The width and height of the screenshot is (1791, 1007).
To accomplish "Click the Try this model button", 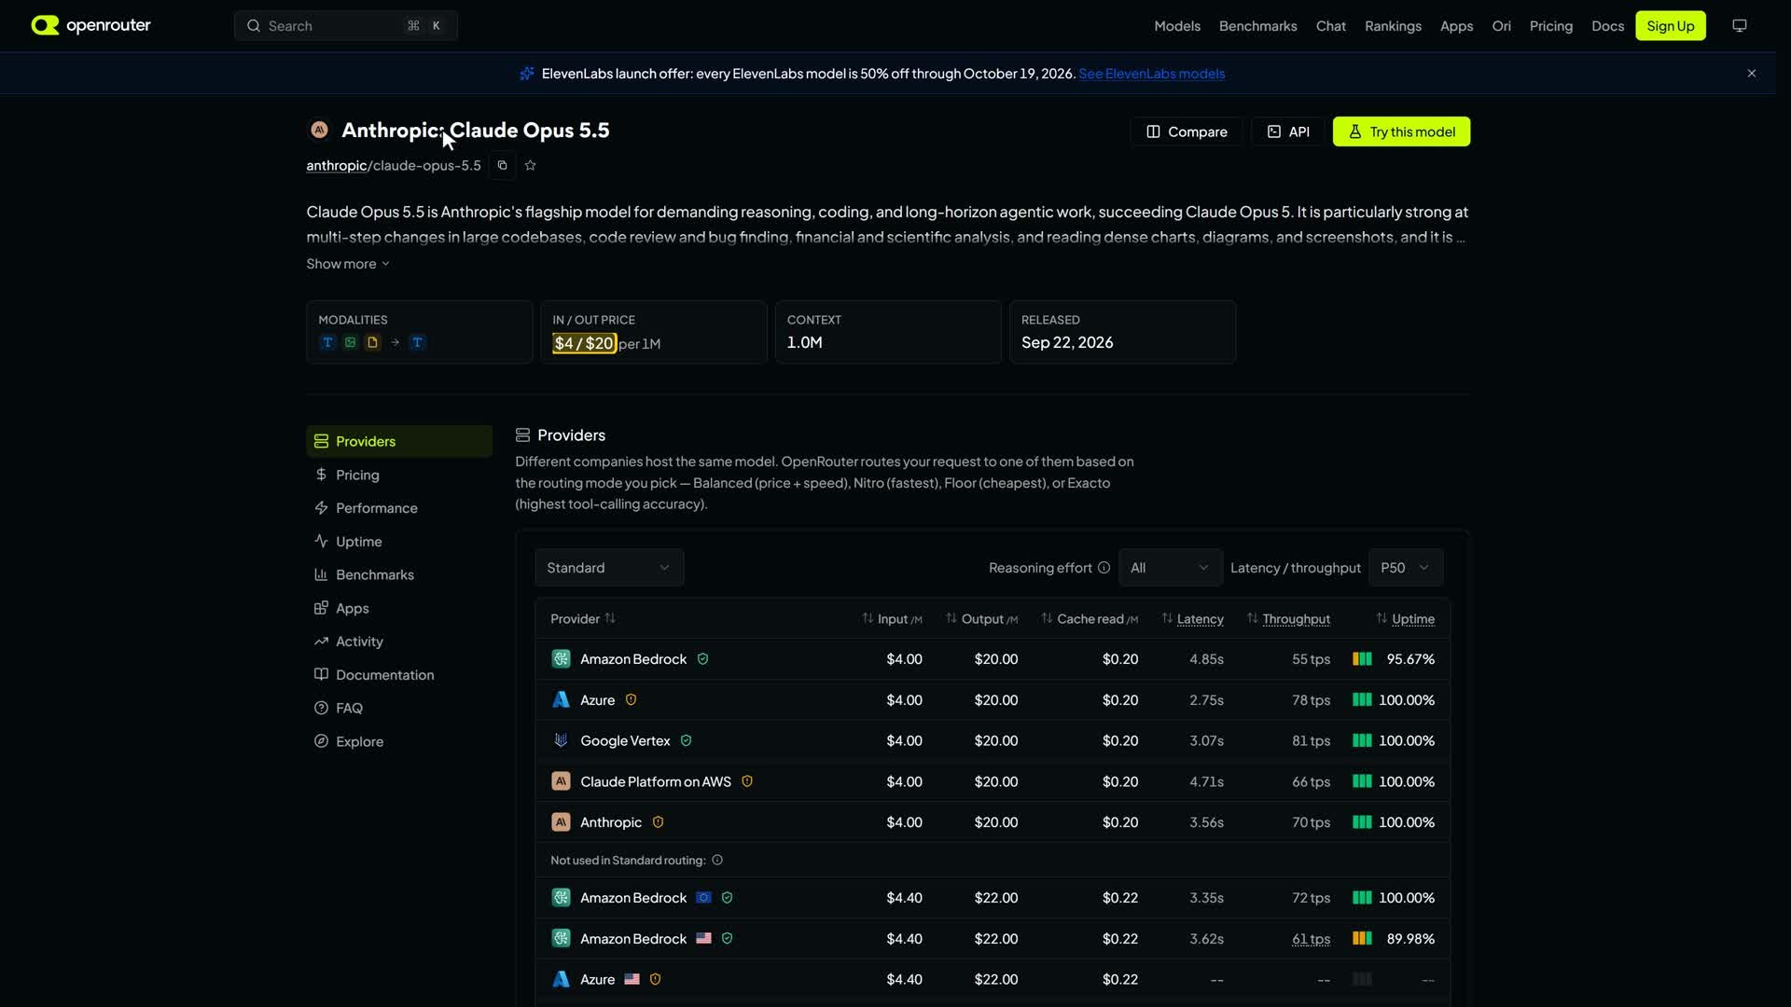I will click(1401, 131).
